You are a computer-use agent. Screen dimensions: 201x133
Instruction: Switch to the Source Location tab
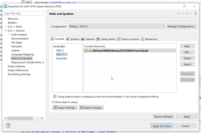128,39
